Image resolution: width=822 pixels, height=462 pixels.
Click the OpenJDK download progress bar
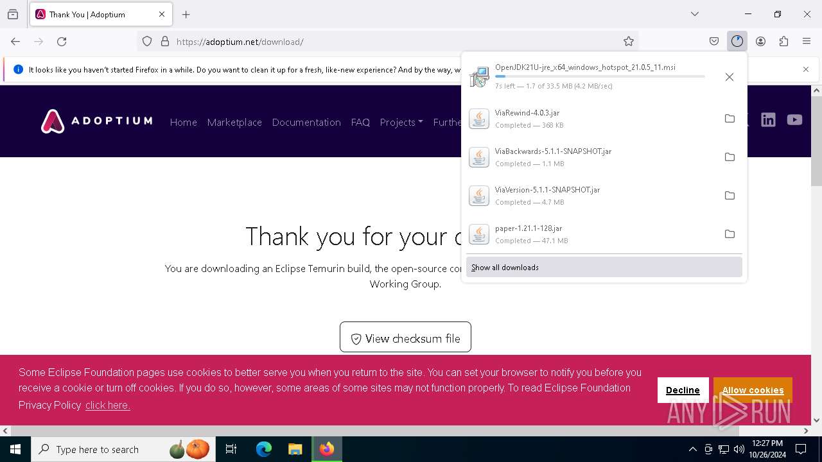[x=600, y=76]
